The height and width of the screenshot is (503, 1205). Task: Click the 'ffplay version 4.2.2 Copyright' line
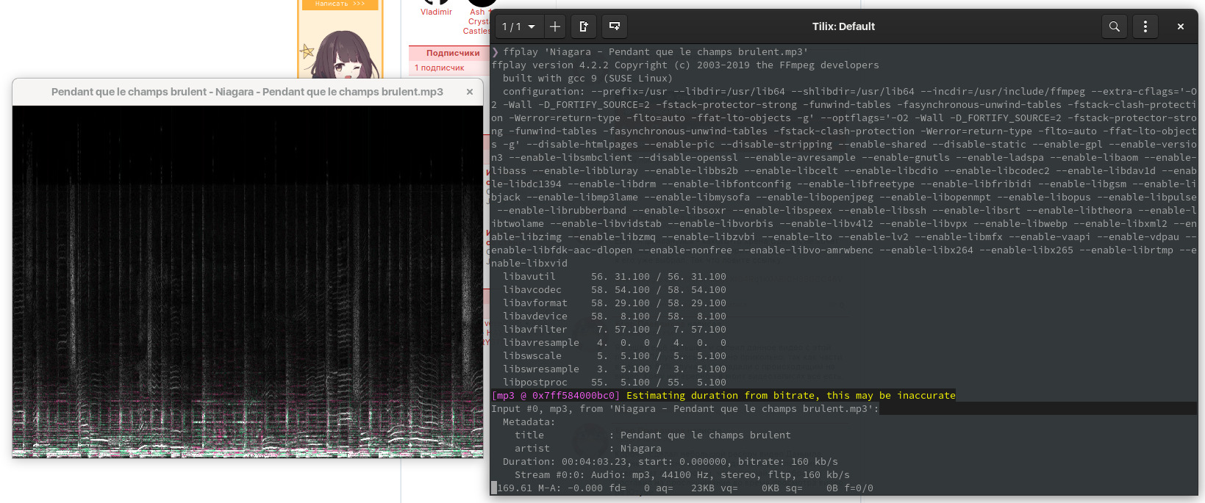coord(685,65)
